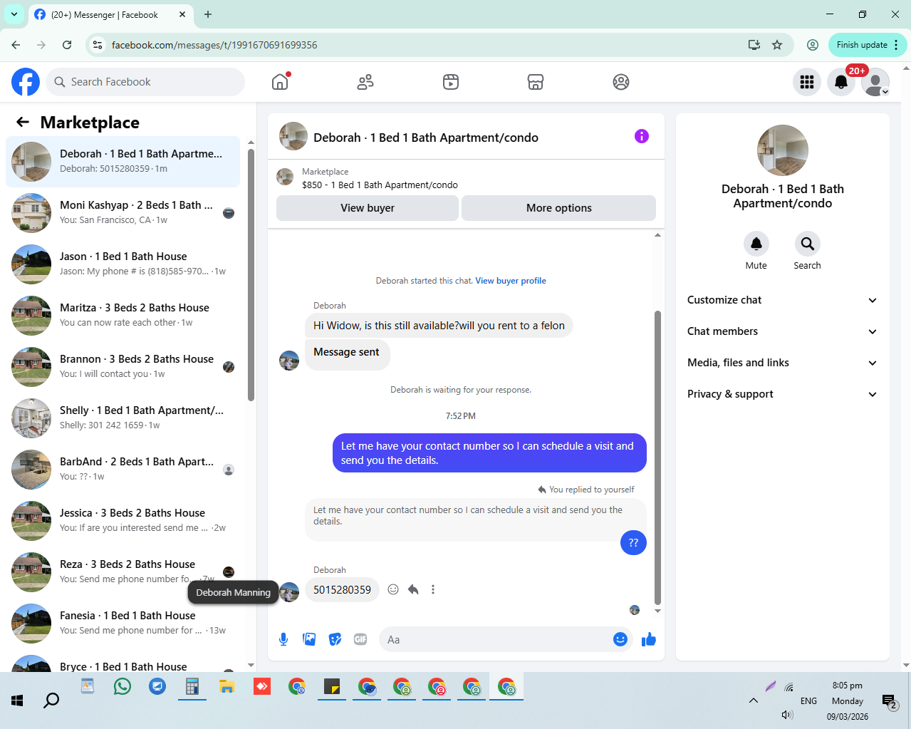The height and width of the screenshot is (729, 911).
Task: Send a thumbs up like
Action: (649, 639)
